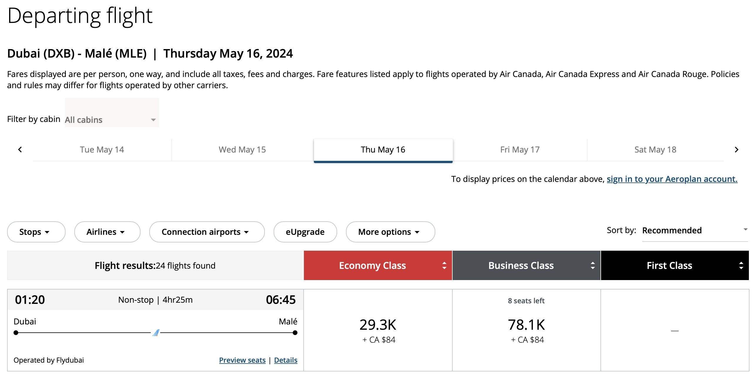The width and height of the screenshot is (753, 375).
Task: Expand the Stops filter
Action: (36, 232)
